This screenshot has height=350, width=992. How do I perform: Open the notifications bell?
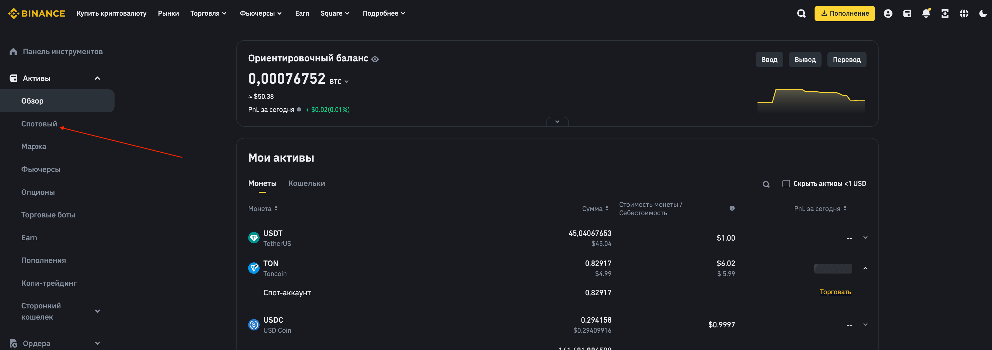[x=926, y=13]
